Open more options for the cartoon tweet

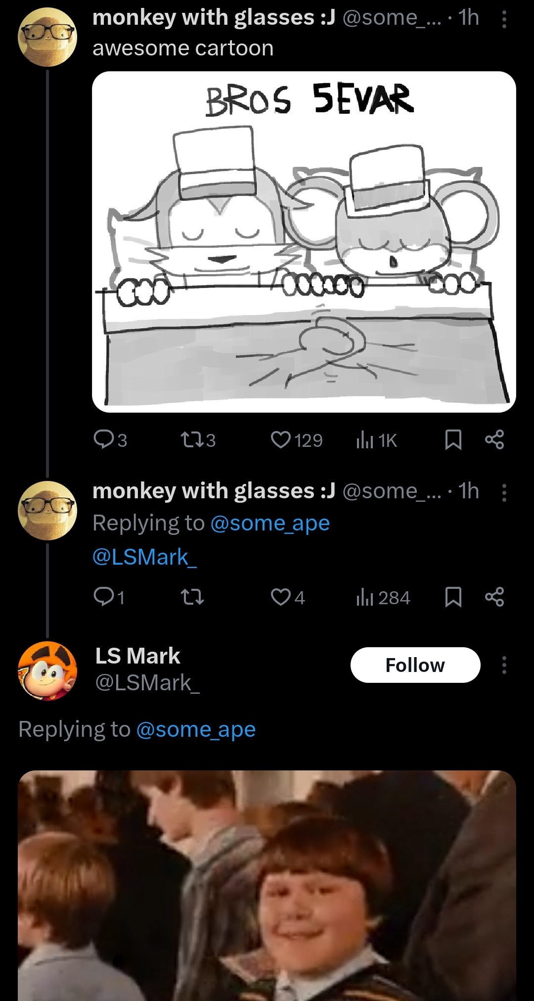(x=504, y=20)
